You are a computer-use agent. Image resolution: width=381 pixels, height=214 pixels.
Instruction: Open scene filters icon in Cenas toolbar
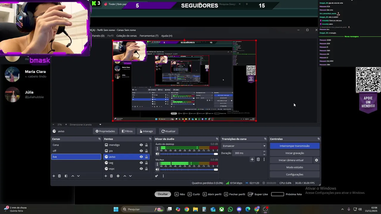(x=66, y=176)
